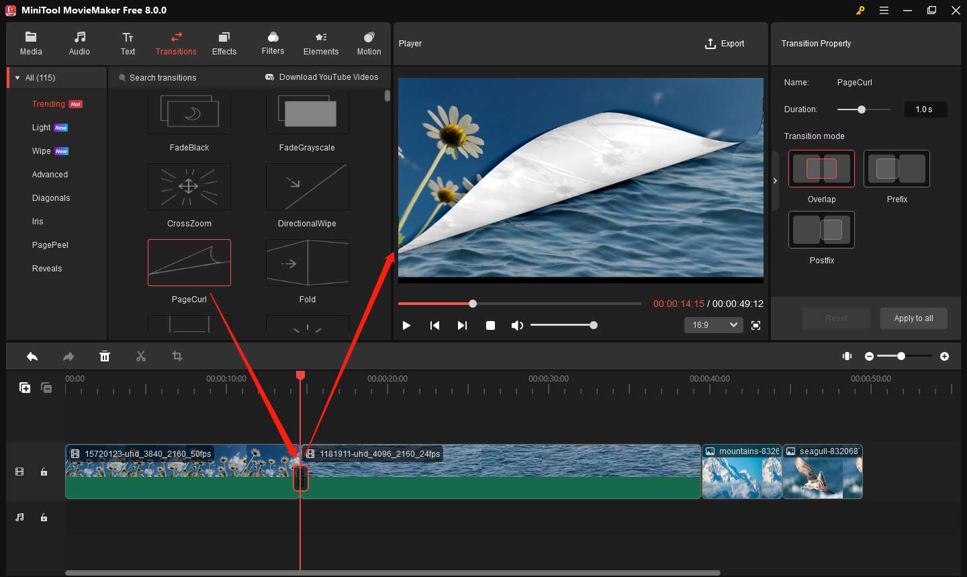Select the seagull clip on timeline
Screen dimensions: 967x577
point(823,472)
